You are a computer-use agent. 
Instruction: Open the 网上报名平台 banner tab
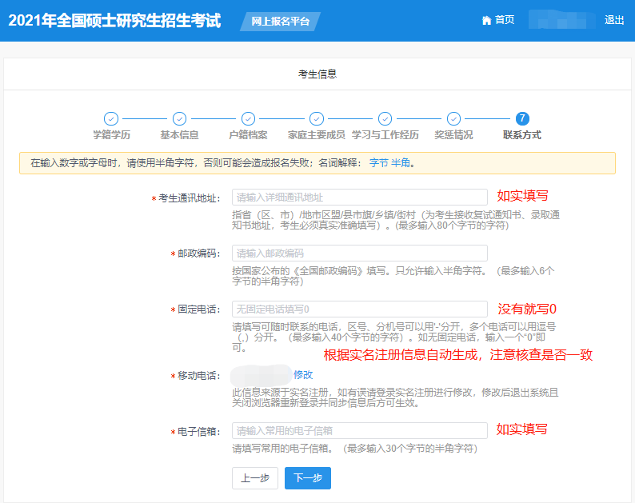[280, 22]
